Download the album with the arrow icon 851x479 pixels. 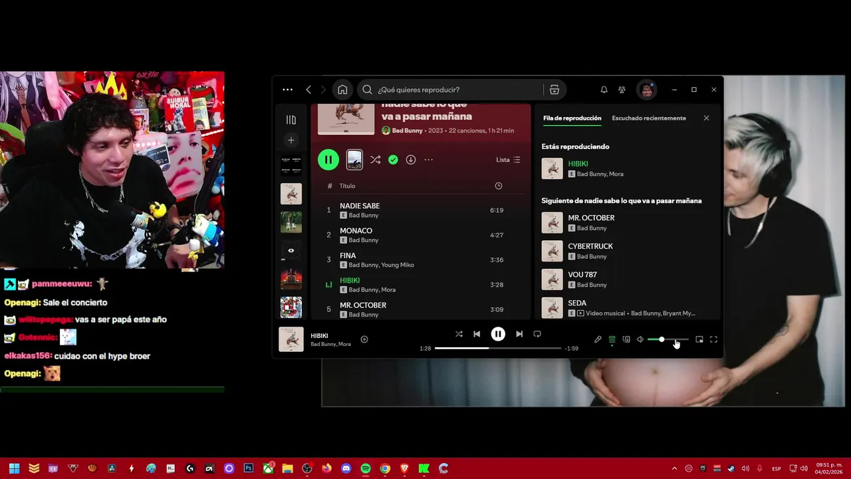tap(411, 160)
